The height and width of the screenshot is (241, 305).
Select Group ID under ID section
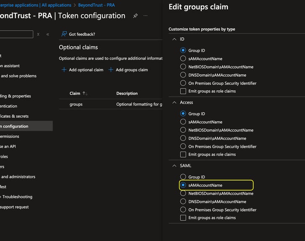tap(183, 50)
